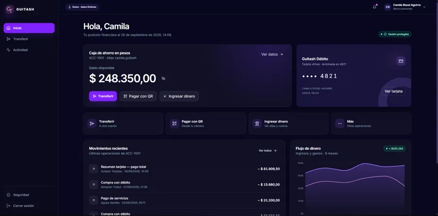Open the Transferir A otra cuenta card
The image size is (438, 216).
123,123
